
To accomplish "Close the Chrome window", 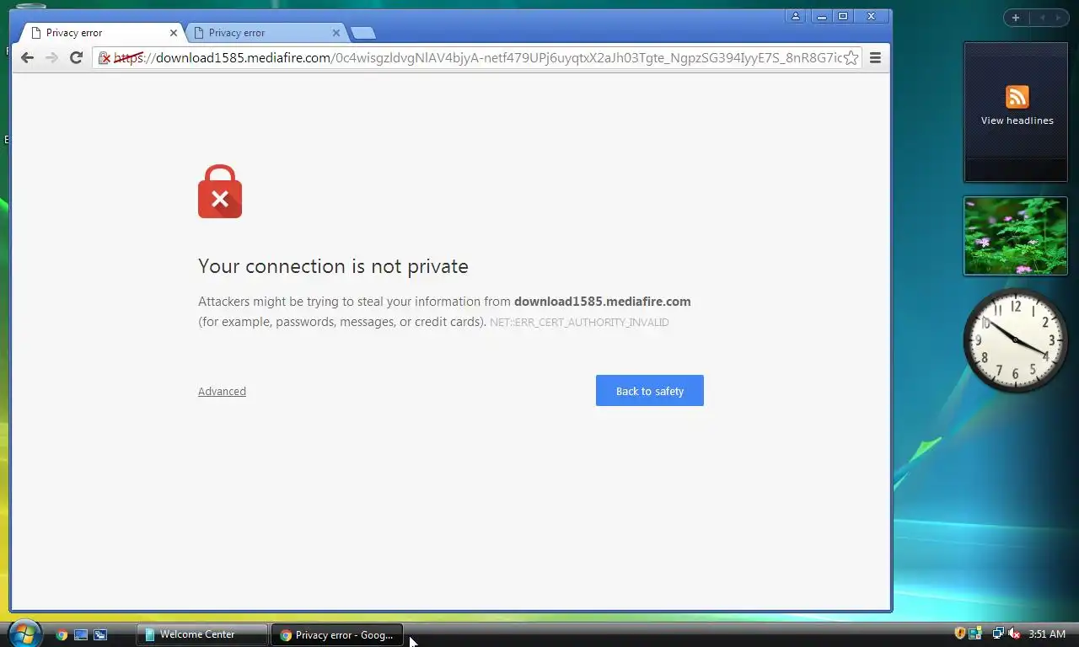I will pos(872,16).
